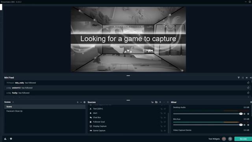
Task: Adjust the Mic/Aux volume slider
Action: tap(208, 125)
